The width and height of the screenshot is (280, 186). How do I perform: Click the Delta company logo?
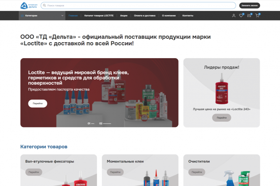coord(29,5)
